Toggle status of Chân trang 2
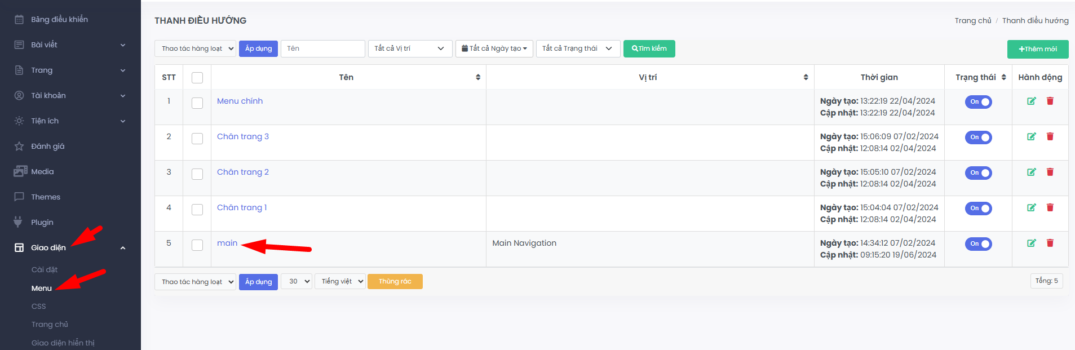The height and width of the screenshot is (350, 1075). [979, 173]
